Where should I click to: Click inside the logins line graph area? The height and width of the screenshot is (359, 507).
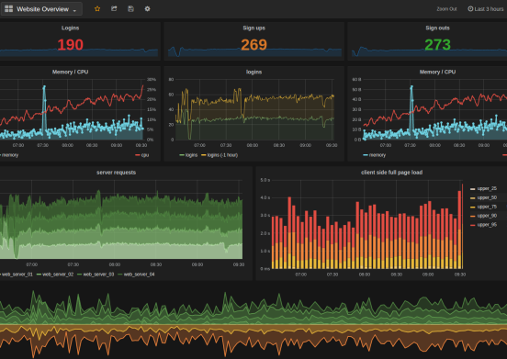(254, 109)
